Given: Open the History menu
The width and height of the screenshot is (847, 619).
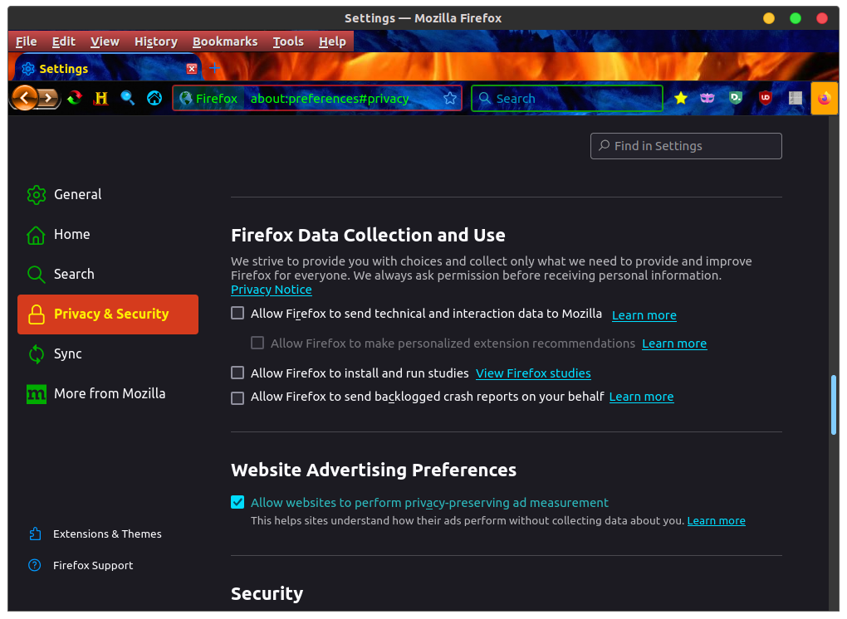Looking at the screenshot, I should 156,41.
